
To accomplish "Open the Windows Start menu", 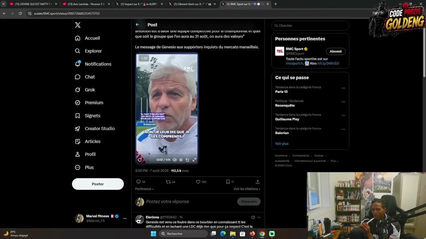I will (153, 234).
